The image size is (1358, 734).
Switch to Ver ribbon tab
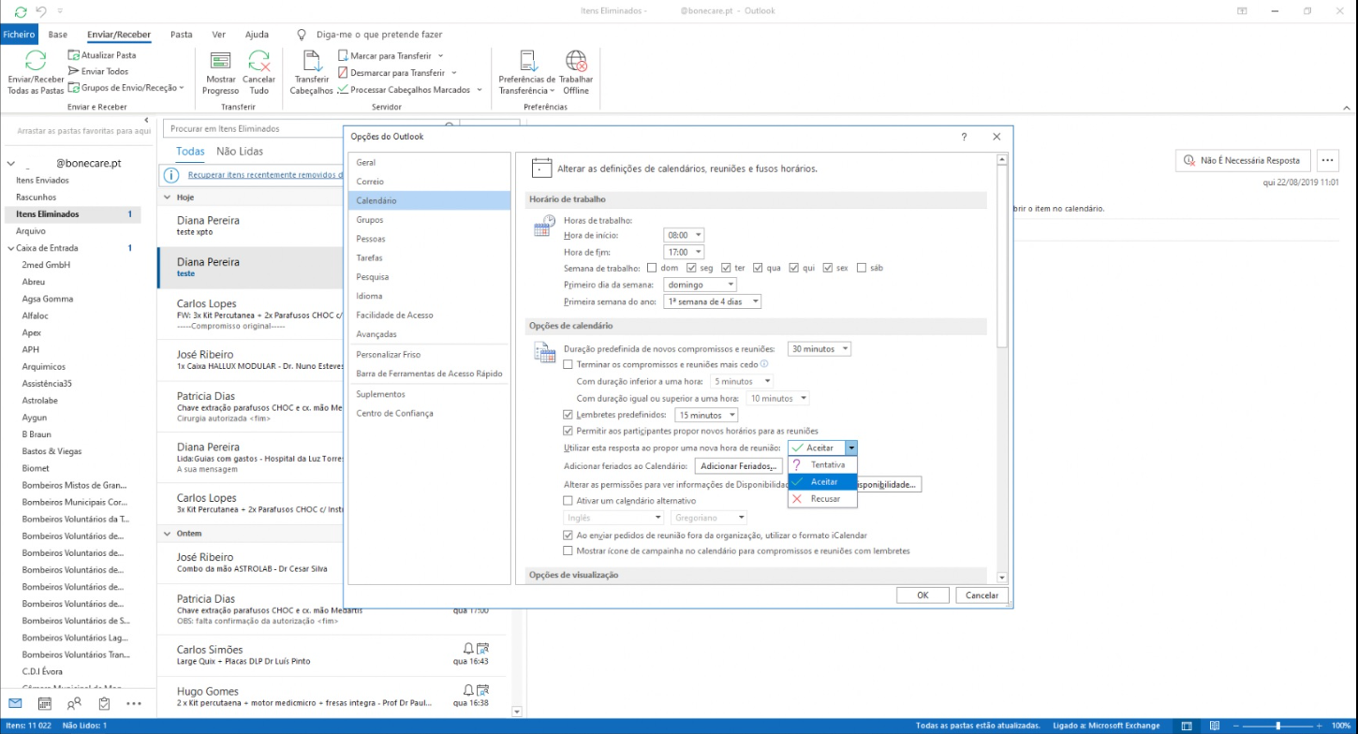[x=219, y=35]
